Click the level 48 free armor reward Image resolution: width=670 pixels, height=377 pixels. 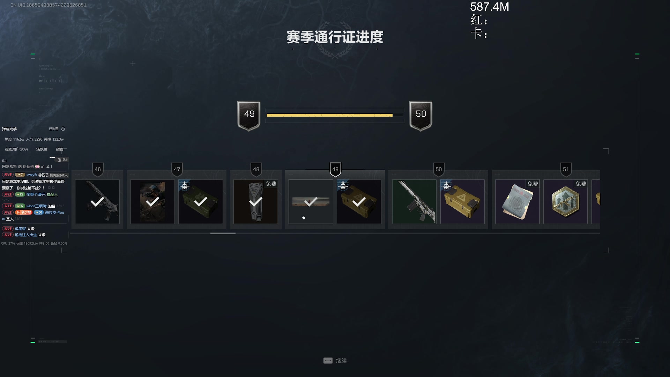coord(256,202)
